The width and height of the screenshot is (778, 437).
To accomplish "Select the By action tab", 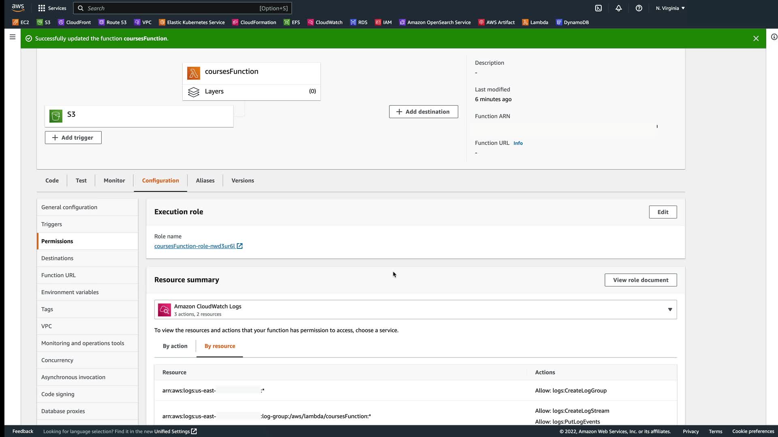I will 175,346.
